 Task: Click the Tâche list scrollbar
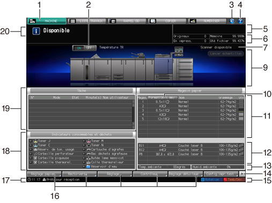point(133,114)
